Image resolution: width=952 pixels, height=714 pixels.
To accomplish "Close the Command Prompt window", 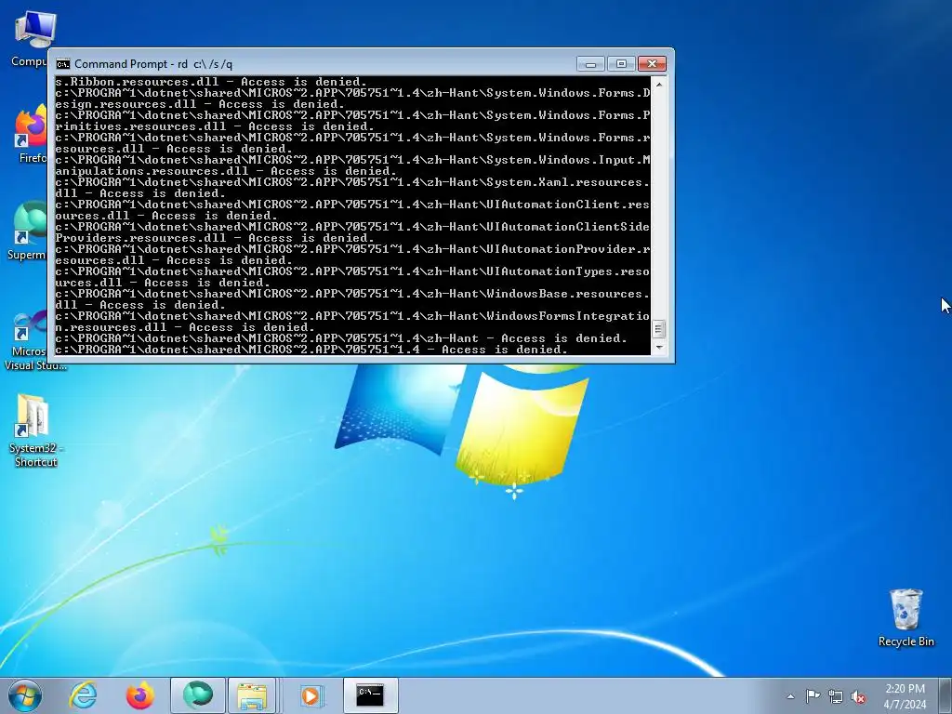I will (652, 64).
